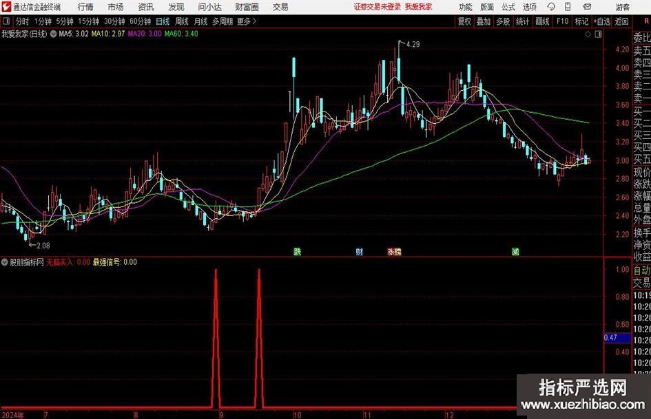Click the mobile phone icon

568,7
